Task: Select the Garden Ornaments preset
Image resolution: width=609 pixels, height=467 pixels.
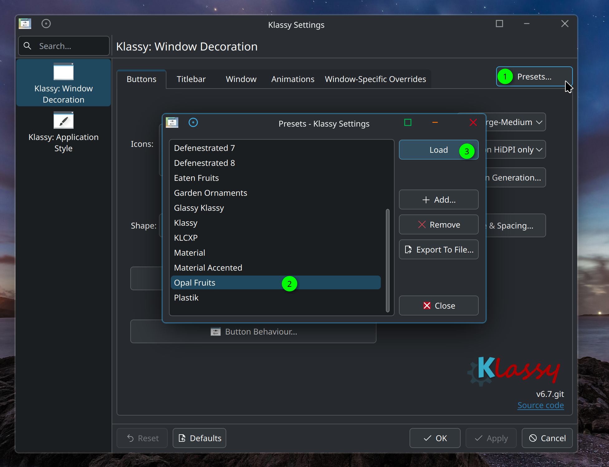Action: (276, 193)
